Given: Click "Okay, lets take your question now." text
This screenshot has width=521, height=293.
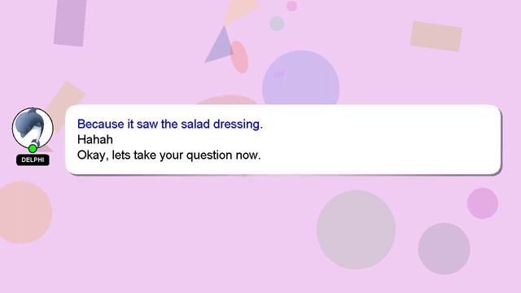Looking at the screenshot, I should coord(169,155).
